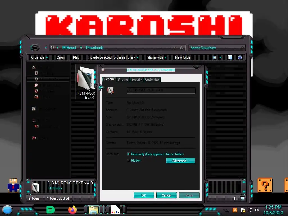Screen dimensions: 288x216
Task: Switch to the General tab
Action: 109,79
